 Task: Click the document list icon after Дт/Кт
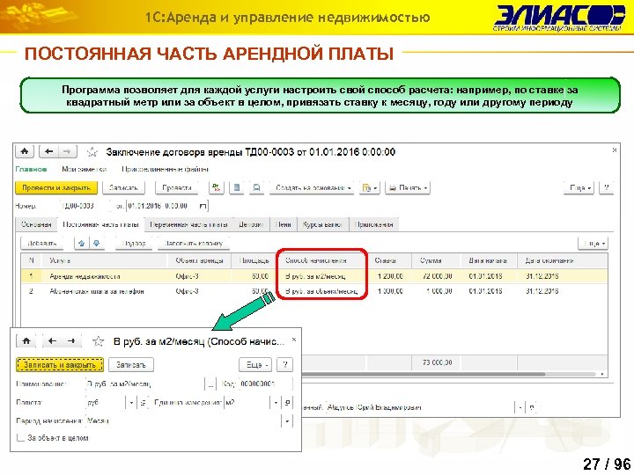coord(237,187)
